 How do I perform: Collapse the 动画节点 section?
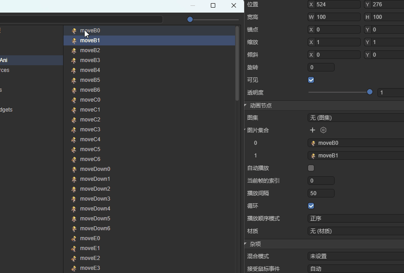(246, 105)
